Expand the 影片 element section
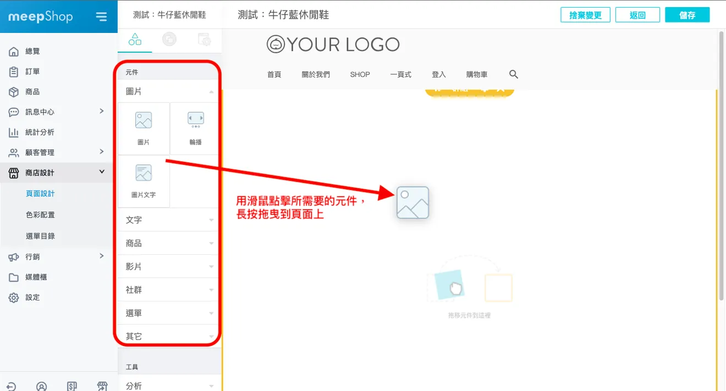Screen dimensions: 726x391 (169, 266)
